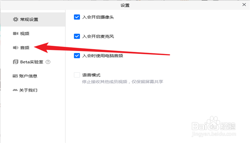Image resolution: width=250 pixels, height=143 pixels.
Task: Close the 设置 dialog
Action: click(x=244, y=5)
